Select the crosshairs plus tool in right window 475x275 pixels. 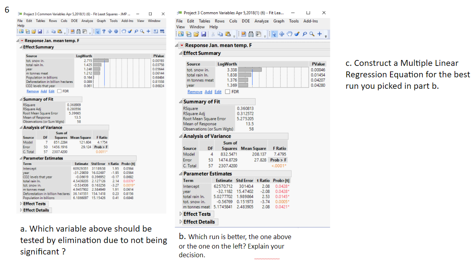(x=282, y=34)
